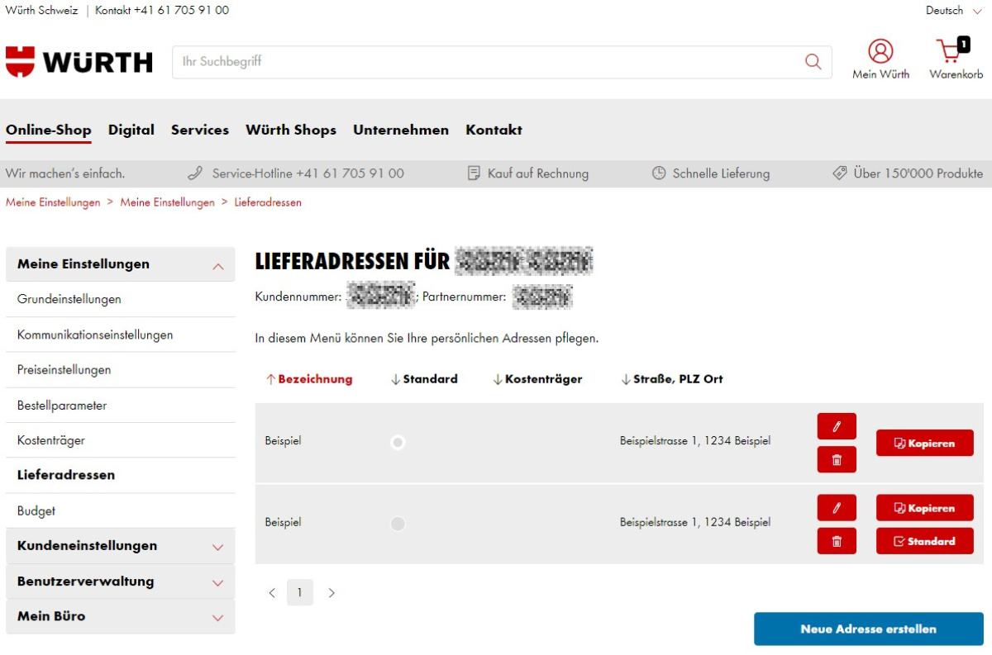Click the Service-Hotline phone icon

coord(195,173)
